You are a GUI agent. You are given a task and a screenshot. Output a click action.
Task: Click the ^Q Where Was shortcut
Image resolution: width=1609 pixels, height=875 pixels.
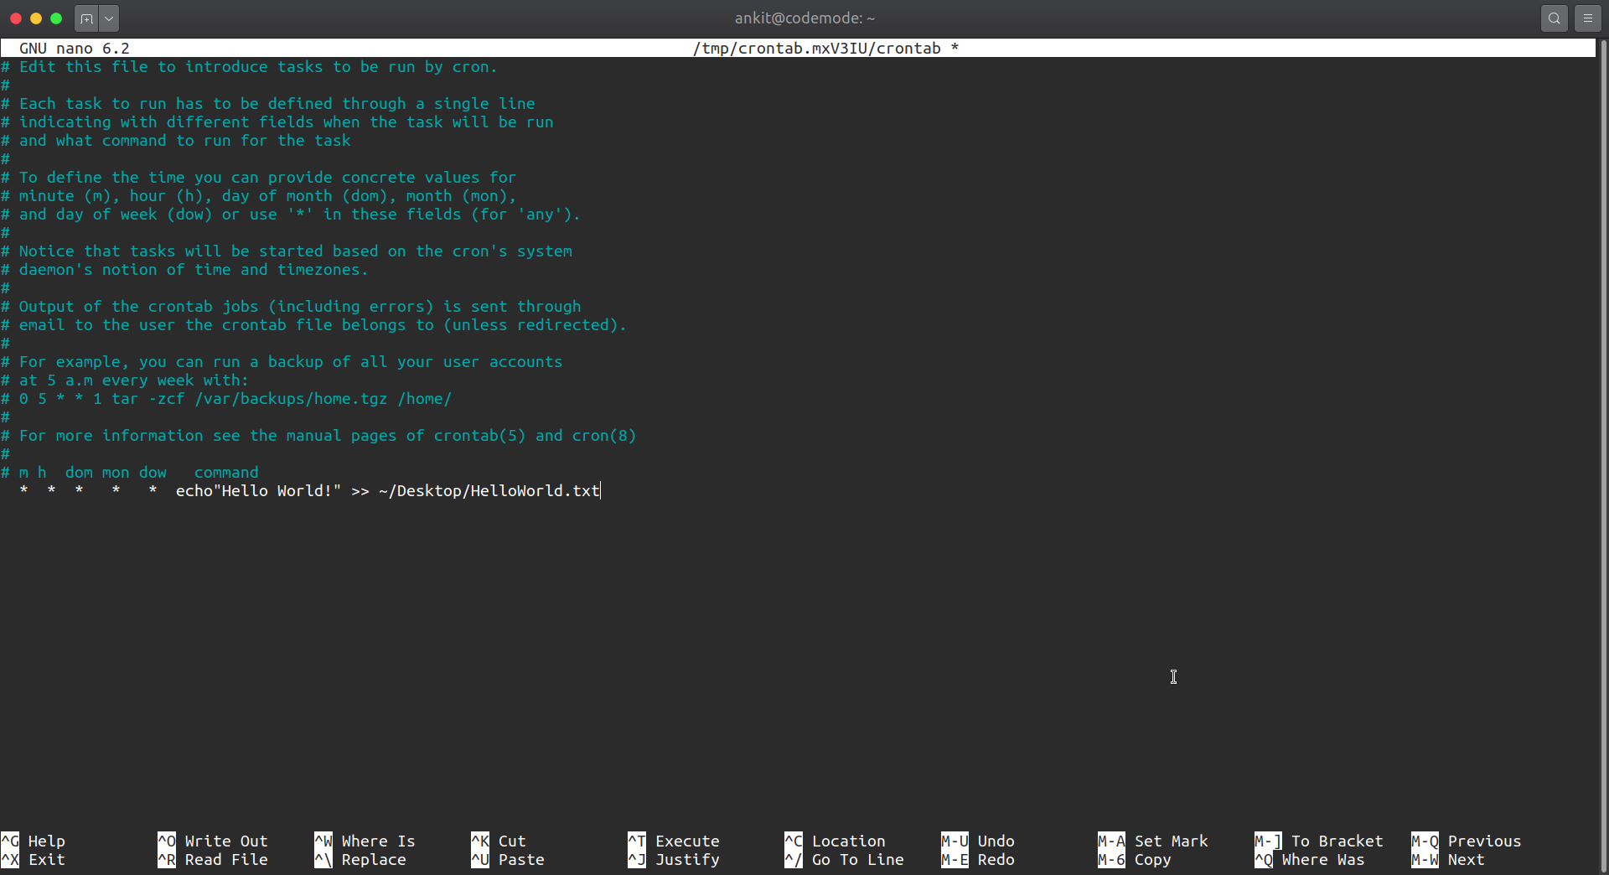coord(1310,859)
